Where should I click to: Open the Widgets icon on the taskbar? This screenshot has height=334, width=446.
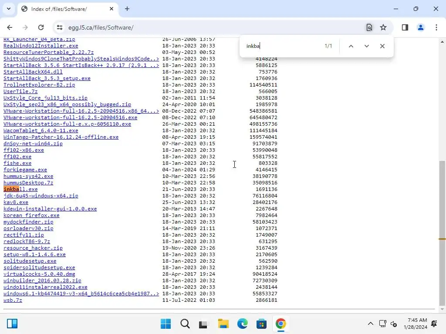click(12, 324)
